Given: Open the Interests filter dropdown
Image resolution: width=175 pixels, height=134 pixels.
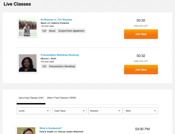Looking at the screenshot, I should click(x=105, y=111).
